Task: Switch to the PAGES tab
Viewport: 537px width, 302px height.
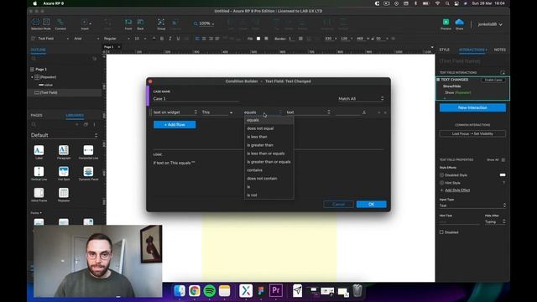Action: point(37,116)
